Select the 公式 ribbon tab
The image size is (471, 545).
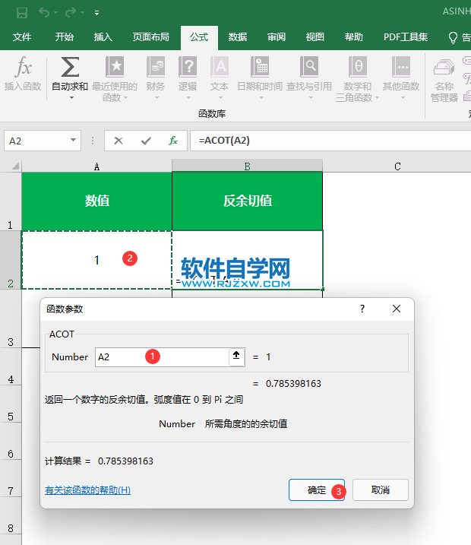[x=199, y=36]
